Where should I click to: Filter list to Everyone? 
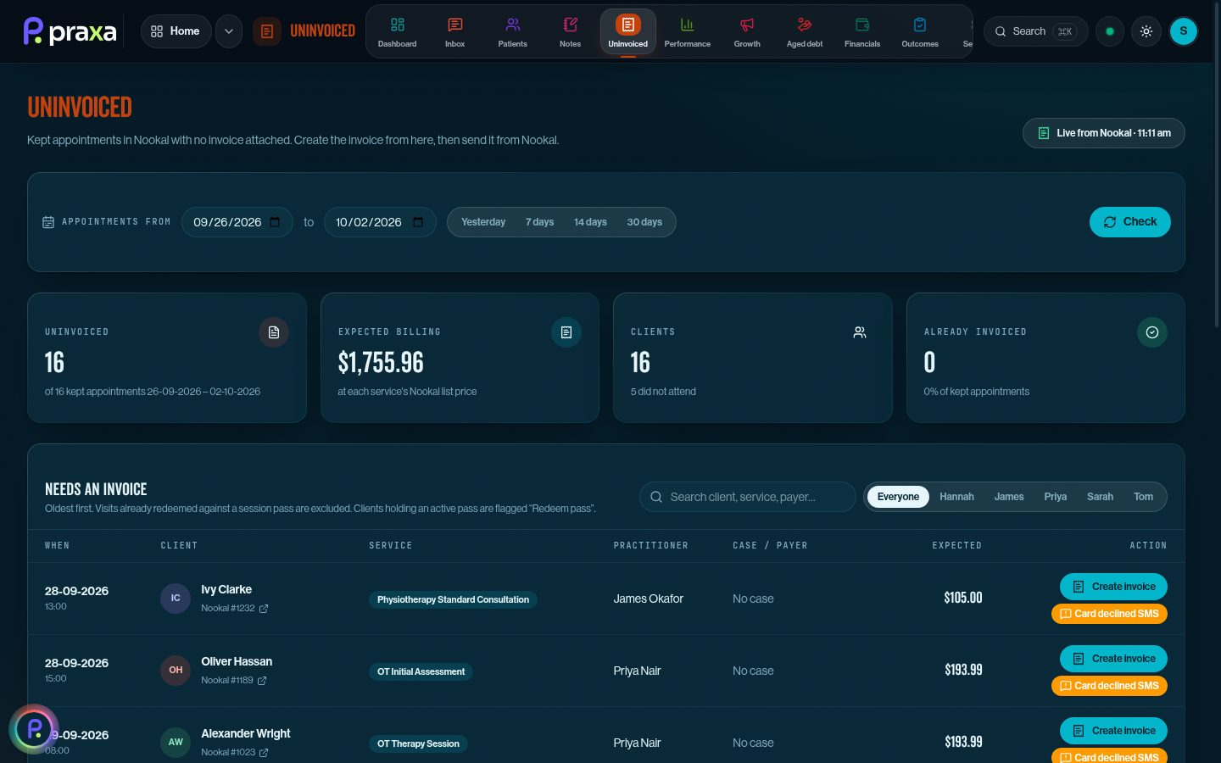point(898,497)
